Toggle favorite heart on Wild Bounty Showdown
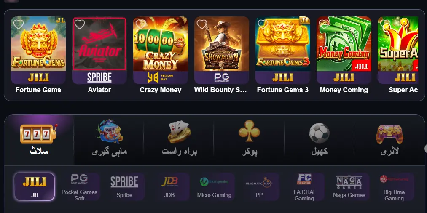This screenshot has width=427, height=213. pyautogui.click(x=202, y=24)
